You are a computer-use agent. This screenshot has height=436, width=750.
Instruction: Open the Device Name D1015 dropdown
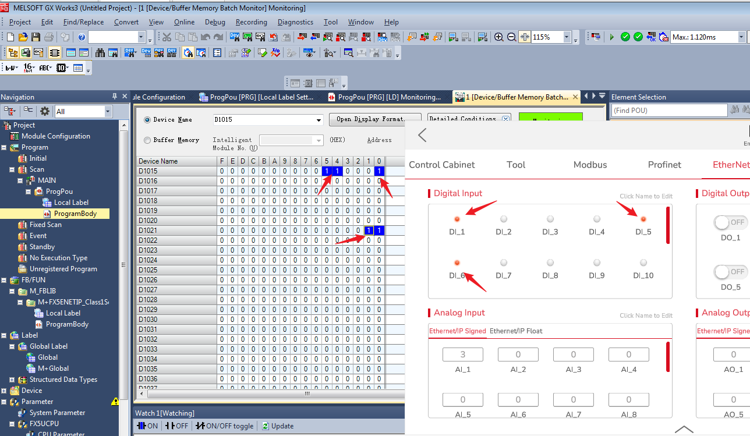[x=318, y=120]
